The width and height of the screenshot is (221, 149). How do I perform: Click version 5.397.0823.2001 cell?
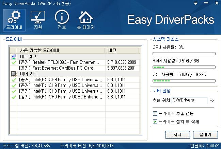click(x=121, y=68)
